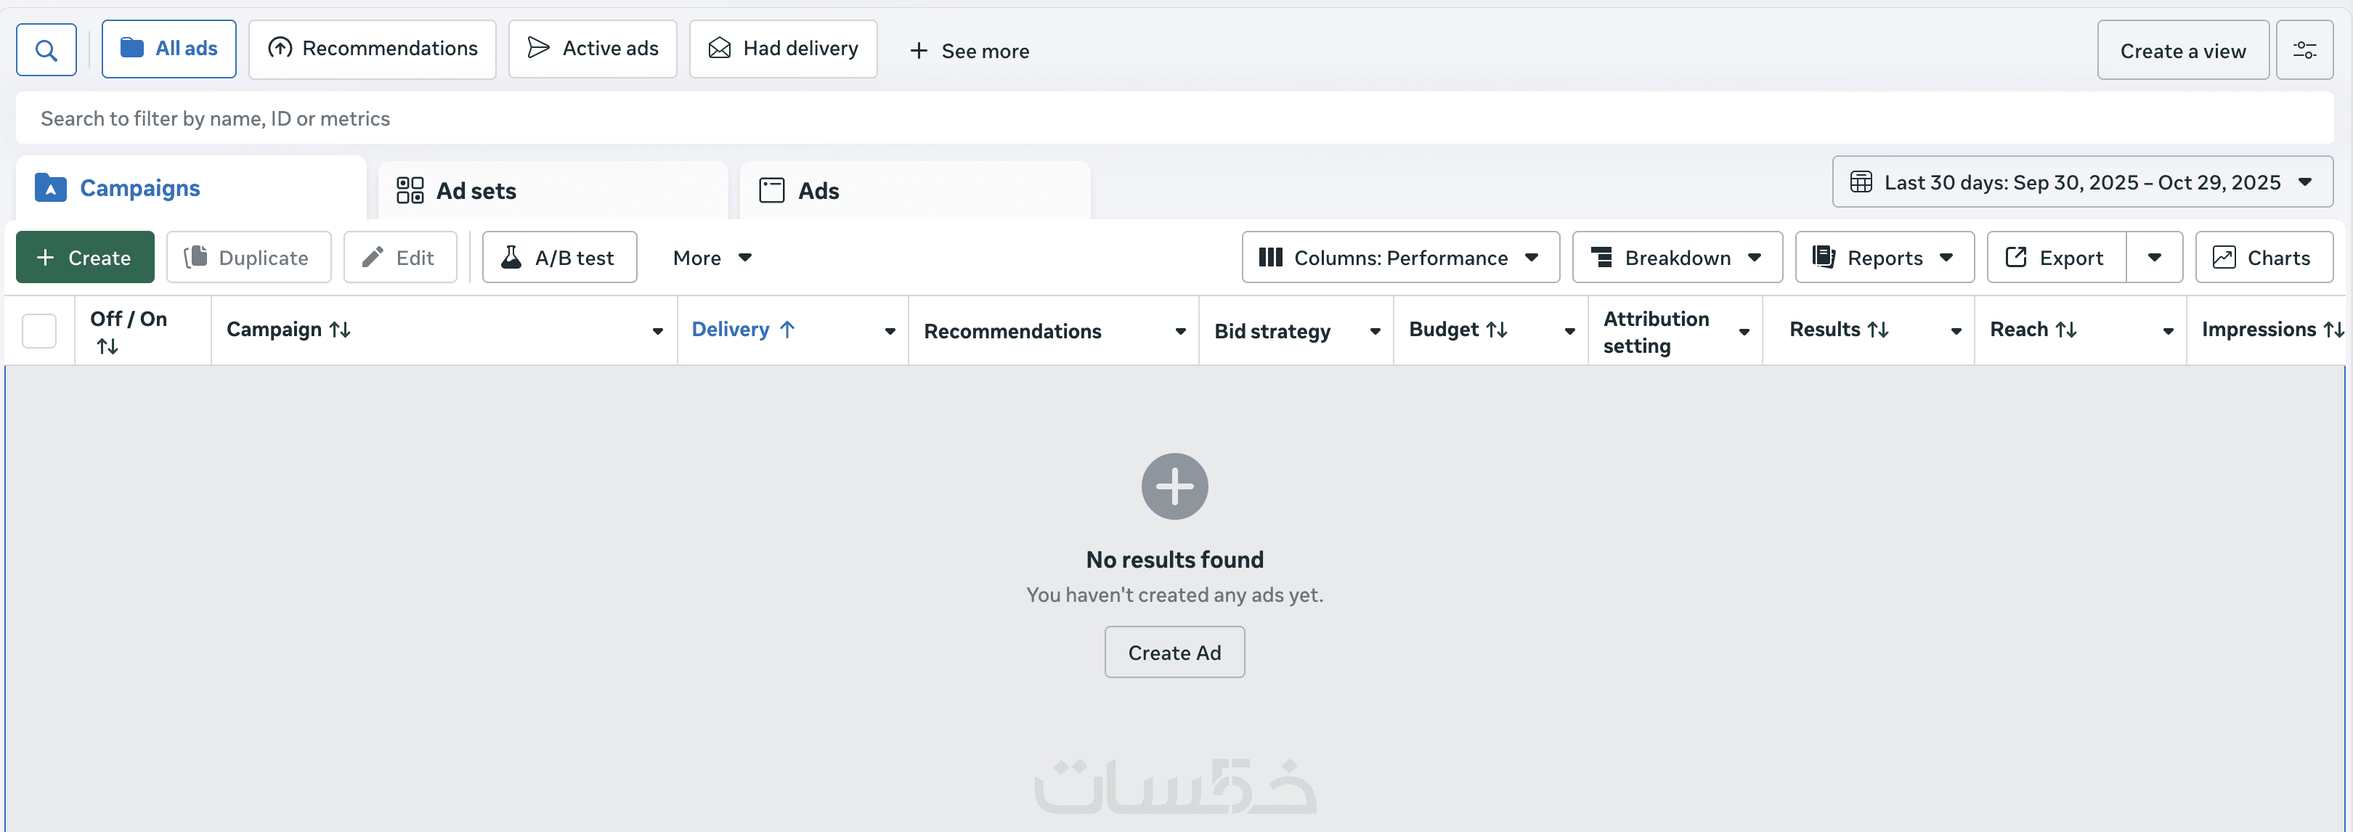This screenshot has height=832, width=2353.
Task: Filter by Had delivery
Action: pos(783,49)
